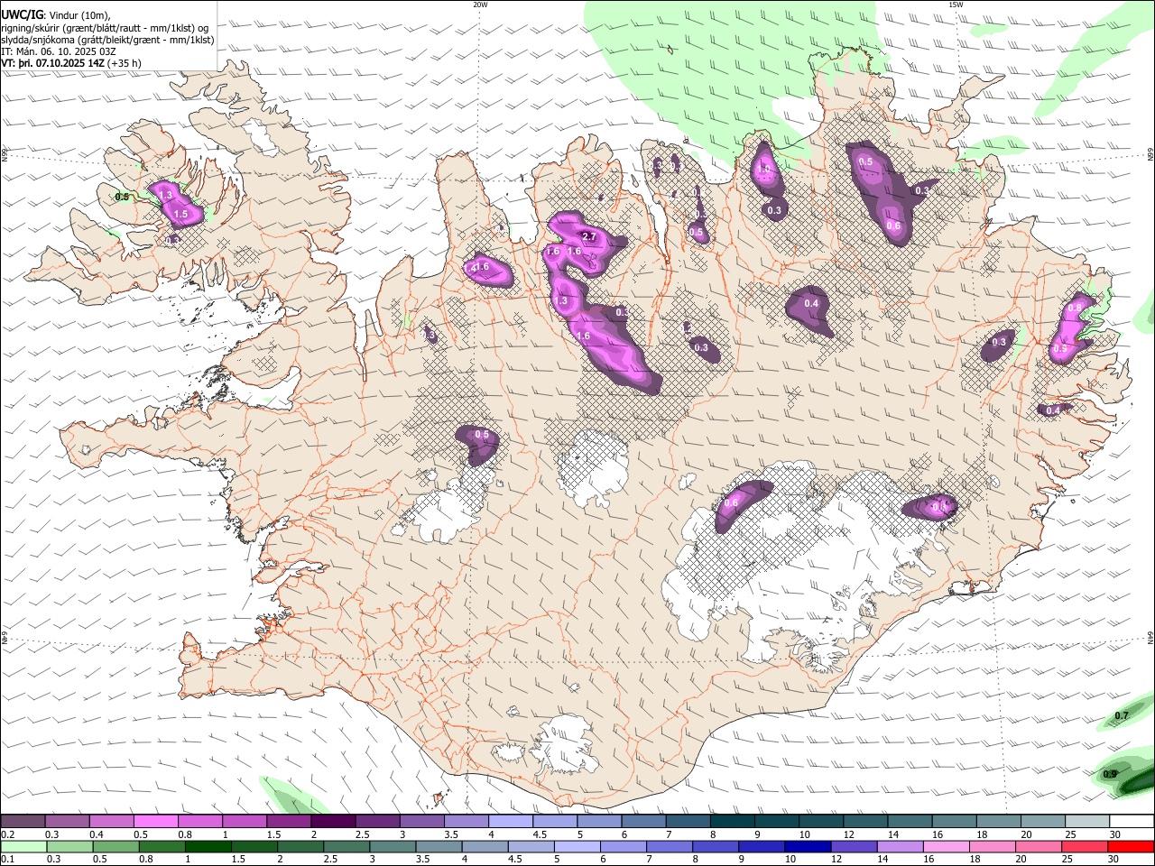The height and width of the screenshot is (866, 1155).
Task: Click bright pink top legend swatch after 0.5
Action: click(x=155, y=822)
